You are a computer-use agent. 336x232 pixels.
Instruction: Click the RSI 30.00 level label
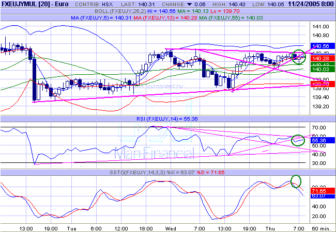tap(319, 163)
